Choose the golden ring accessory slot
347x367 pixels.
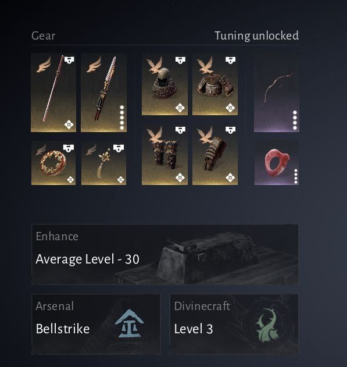coord(53,163)
